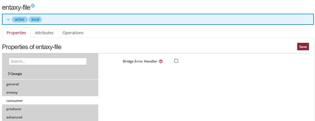Click the 5 Groups count text
Viewport: 315px width, 121px height.
[x=15, y=74]
